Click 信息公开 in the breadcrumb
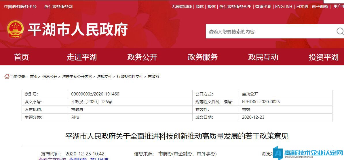Viewport: 344px width, 160px height. tap(50, 77)
